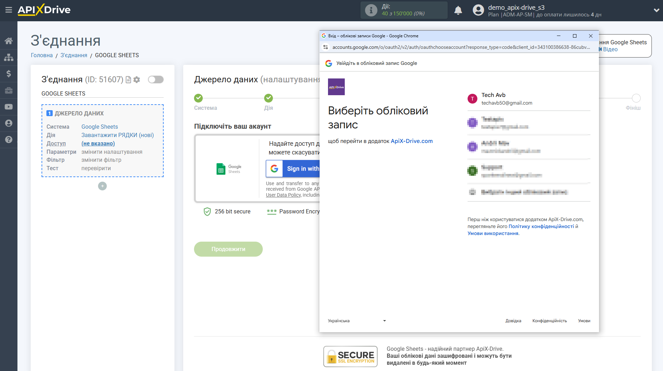
Task: Click the Sign in with Google button
Action: click(x=293, y=169)
